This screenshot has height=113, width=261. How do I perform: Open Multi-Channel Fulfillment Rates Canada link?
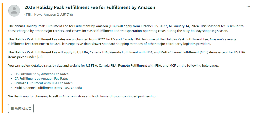click(76, 88)
